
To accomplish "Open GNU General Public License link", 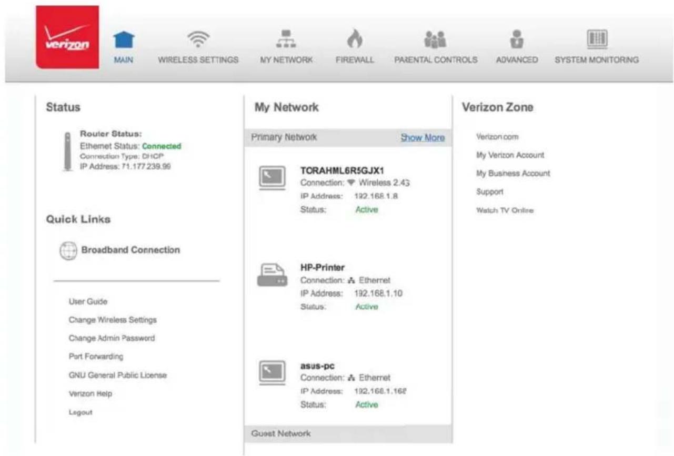I will 118,376.
